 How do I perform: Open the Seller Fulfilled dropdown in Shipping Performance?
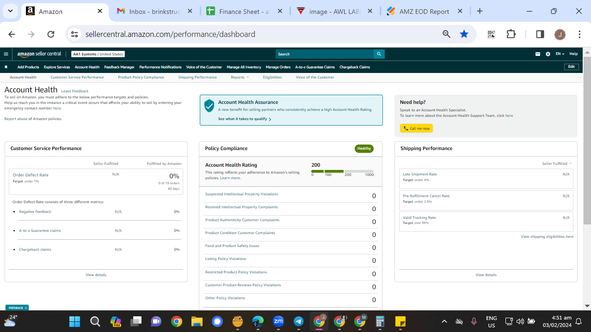click(557, 163)
